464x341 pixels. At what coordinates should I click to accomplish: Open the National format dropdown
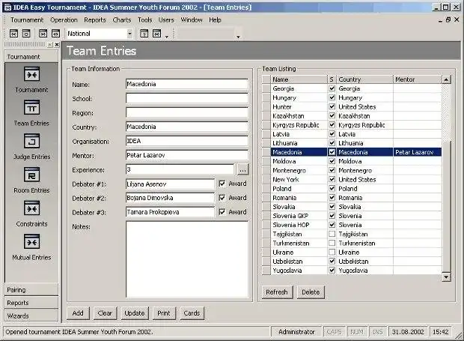click(x=129, y=34)
